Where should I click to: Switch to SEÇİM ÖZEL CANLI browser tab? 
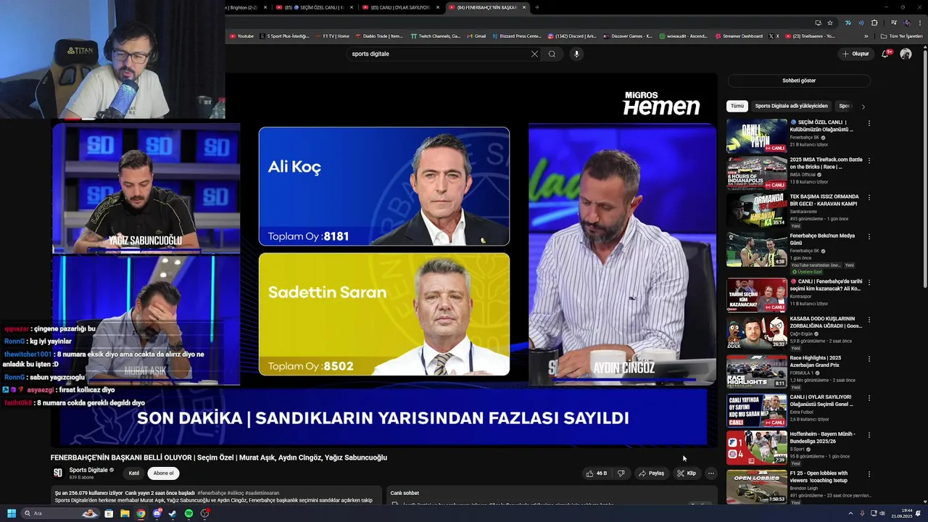(313, 7)
